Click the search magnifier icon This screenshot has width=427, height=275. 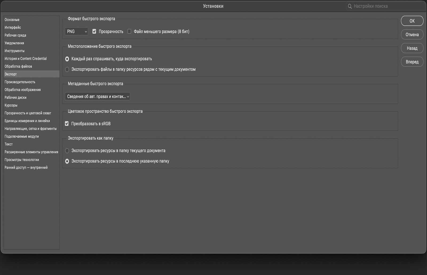point(350,6)
